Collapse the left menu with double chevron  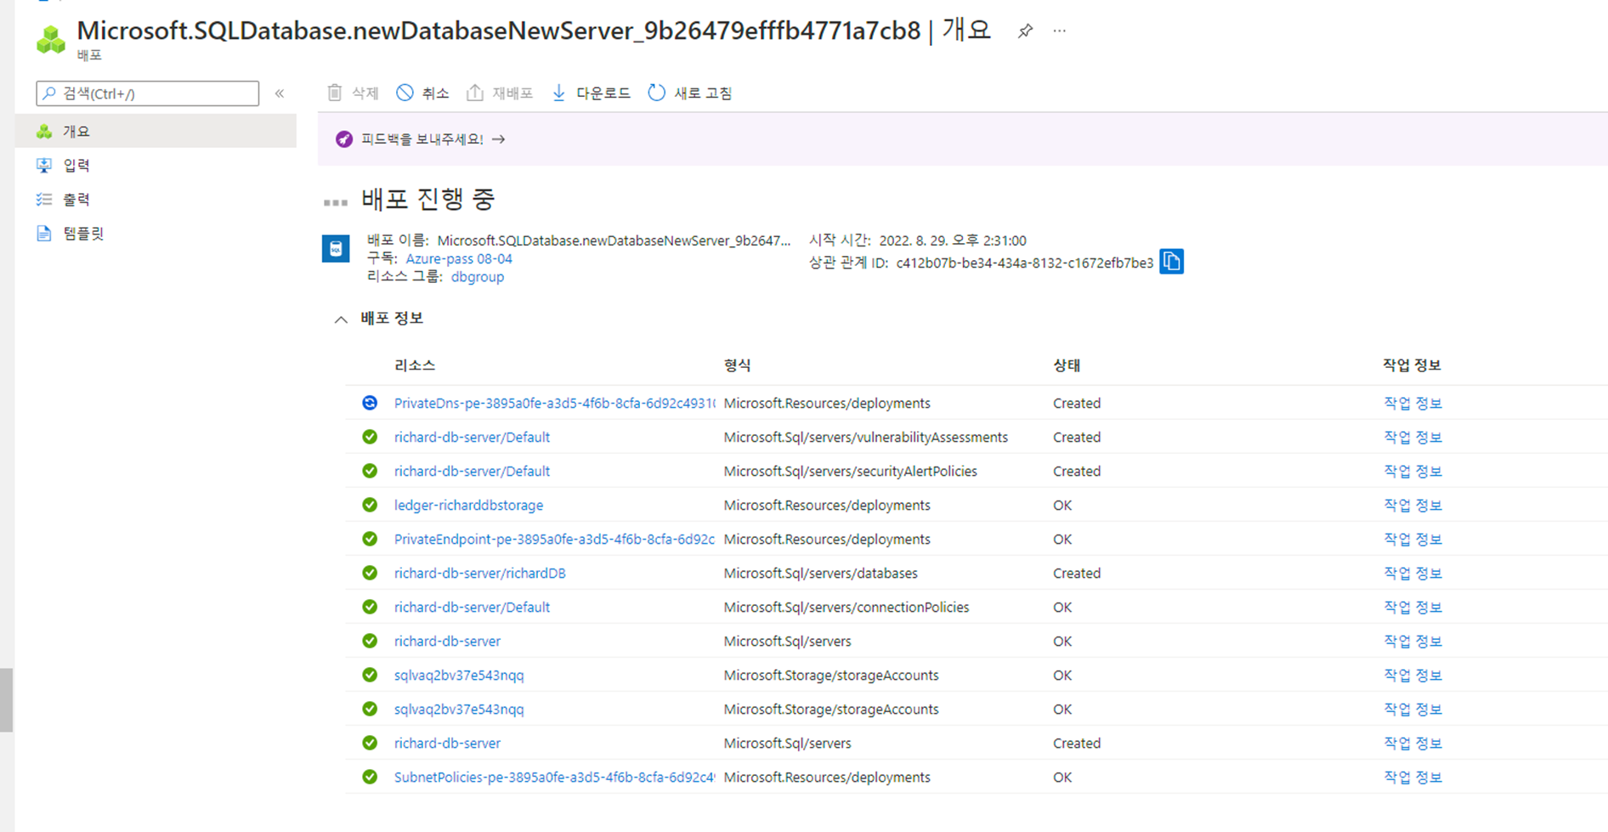click(280, 93)
